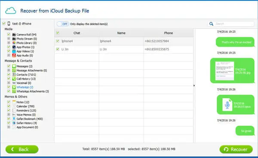Click the Camera Roll icon
Viewport: 258px width, 158px height.
coord(14,34)
